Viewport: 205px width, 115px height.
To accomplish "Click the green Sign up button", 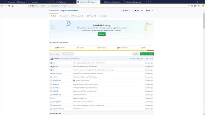I will coord(102,34).
